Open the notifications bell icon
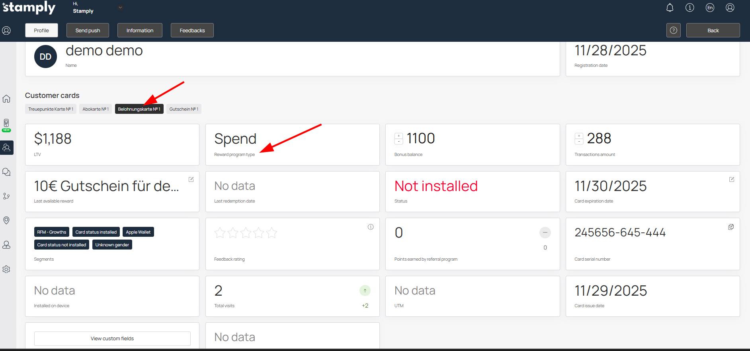The width and height of the screenshot is (750, 351). click(670, 8)
